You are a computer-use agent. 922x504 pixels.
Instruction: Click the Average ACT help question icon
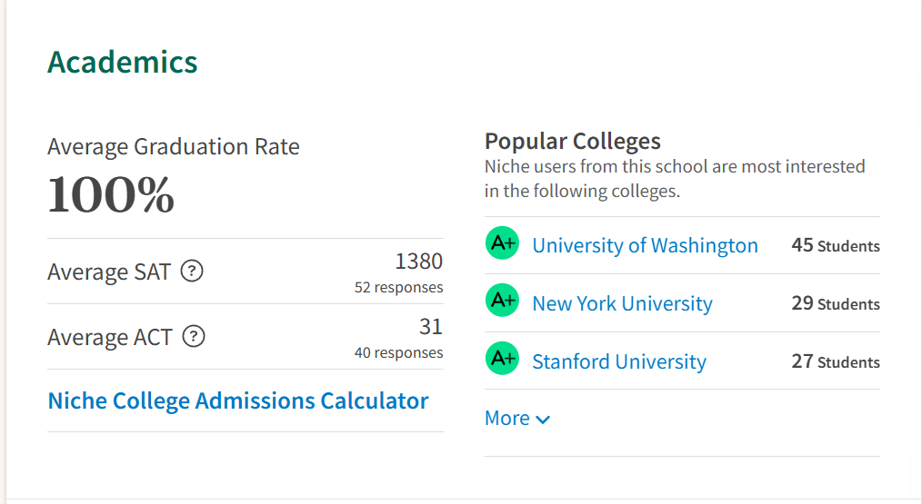click(x=194, y=337)
